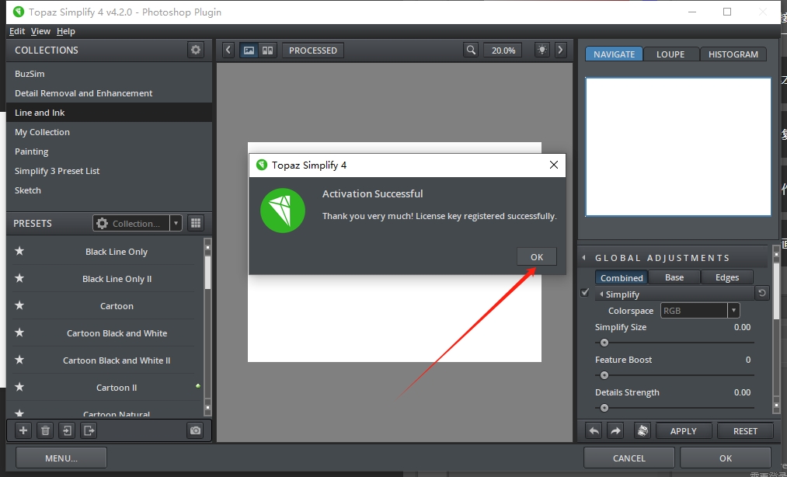787x477 pixels.
Task: Delete preset using trash icon
Action: point(45,430)
